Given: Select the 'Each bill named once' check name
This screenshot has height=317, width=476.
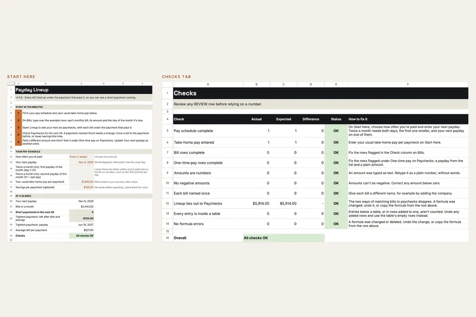Looking at the screenshot, I should [x=192, y=193].
